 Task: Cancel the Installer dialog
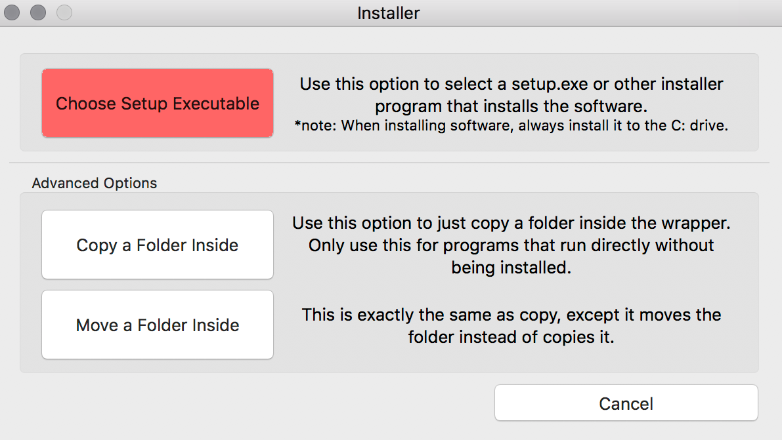tap(626, 403)
